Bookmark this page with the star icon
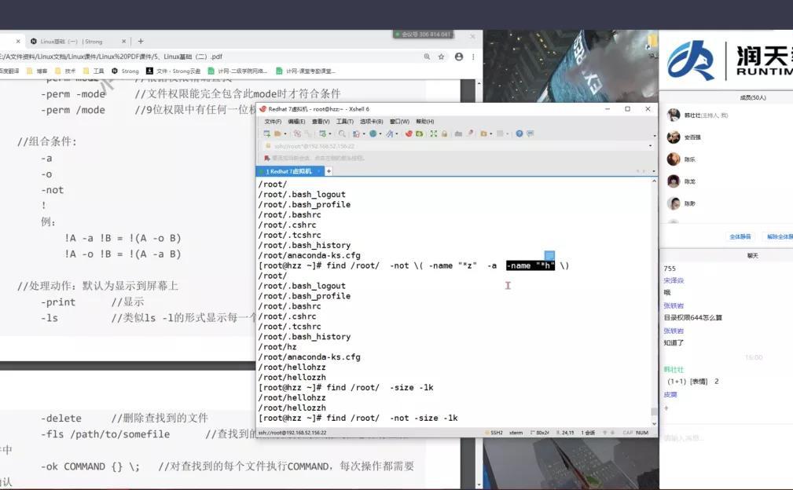This screenshot has width=793, height=490. pos(442,57)
